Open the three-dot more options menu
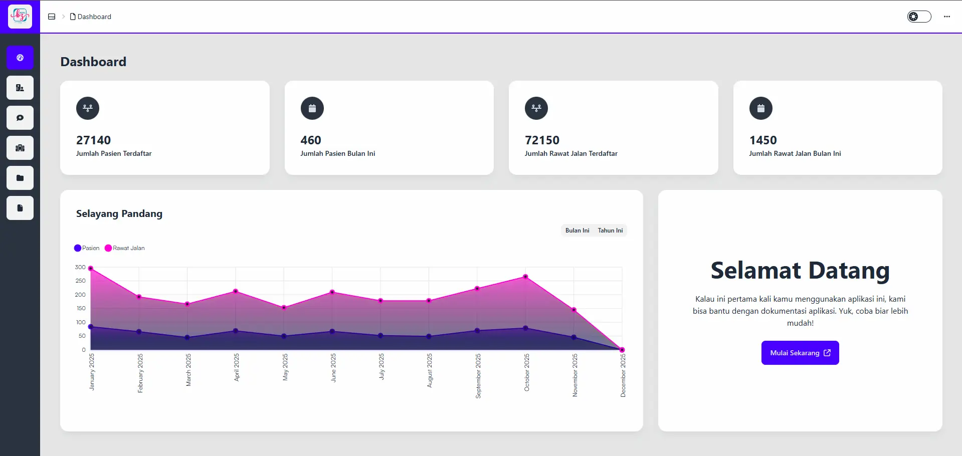The width and height of the screenshot is (962, 456). point(946,17)
